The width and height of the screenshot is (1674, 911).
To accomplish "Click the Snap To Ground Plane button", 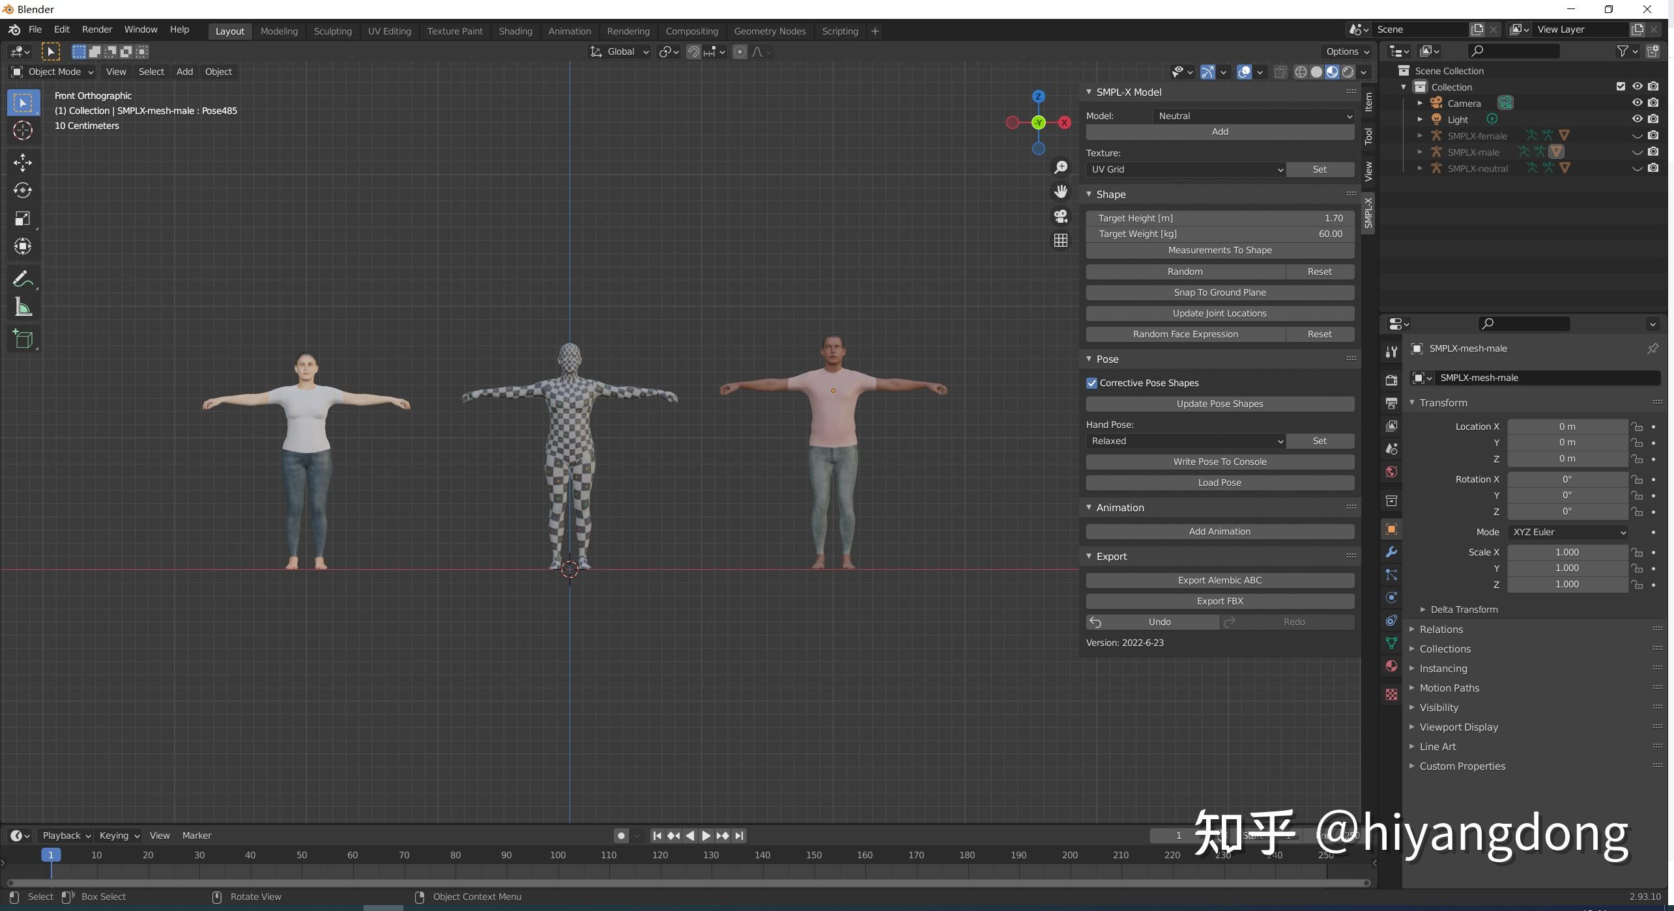I will click(x=1219, y=292).
